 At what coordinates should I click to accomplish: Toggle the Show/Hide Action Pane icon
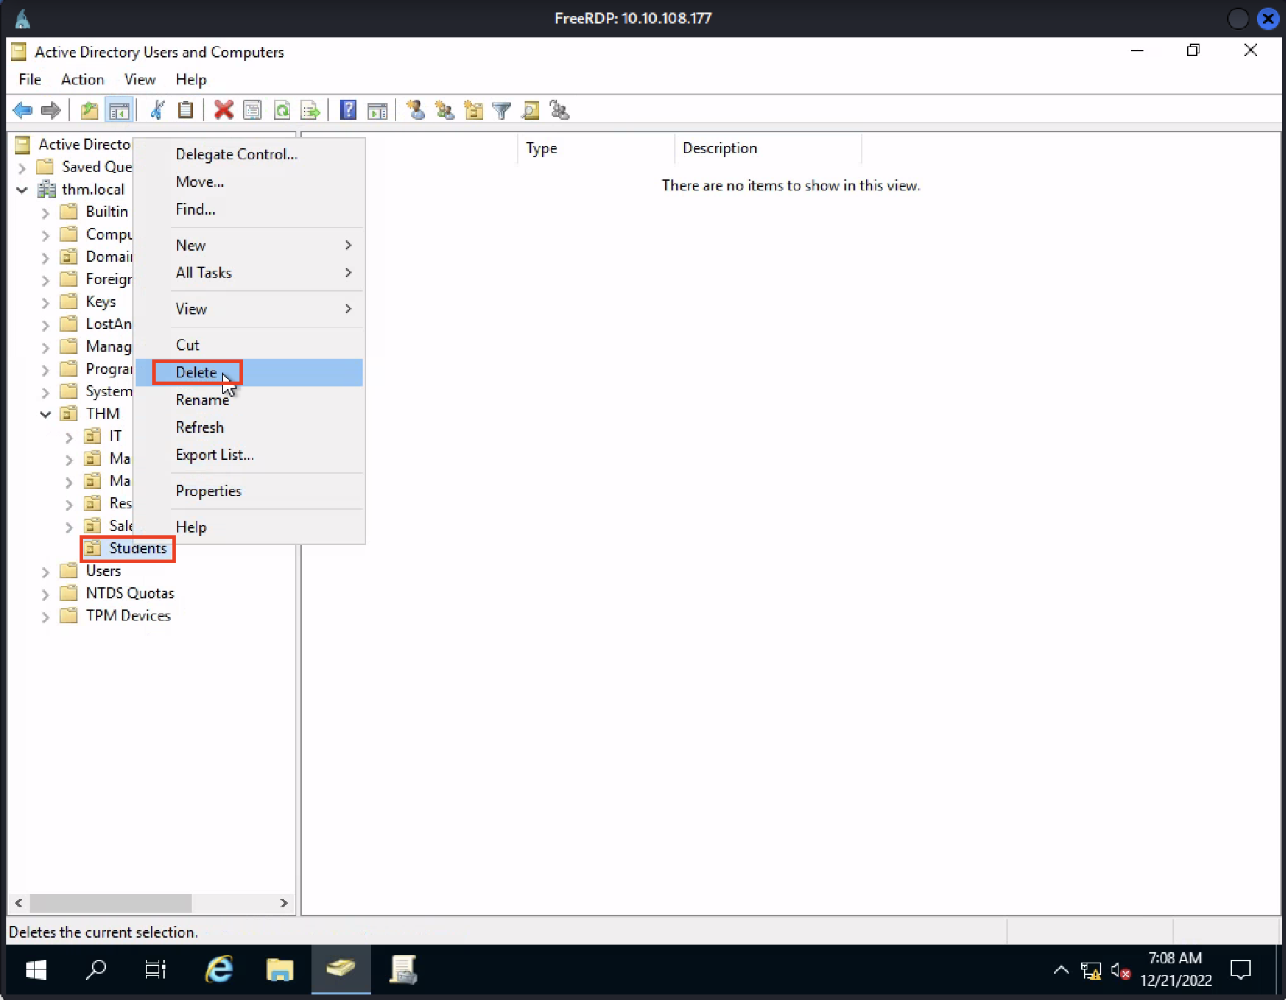tap(377, 110)
